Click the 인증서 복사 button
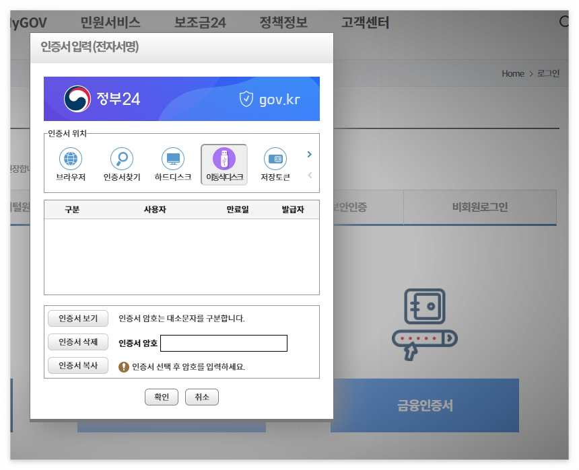 (77, 364)
